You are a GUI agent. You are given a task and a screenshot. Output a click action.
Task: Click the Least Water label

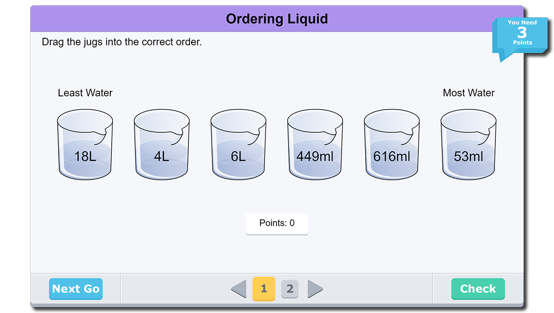tap(85, 93)
